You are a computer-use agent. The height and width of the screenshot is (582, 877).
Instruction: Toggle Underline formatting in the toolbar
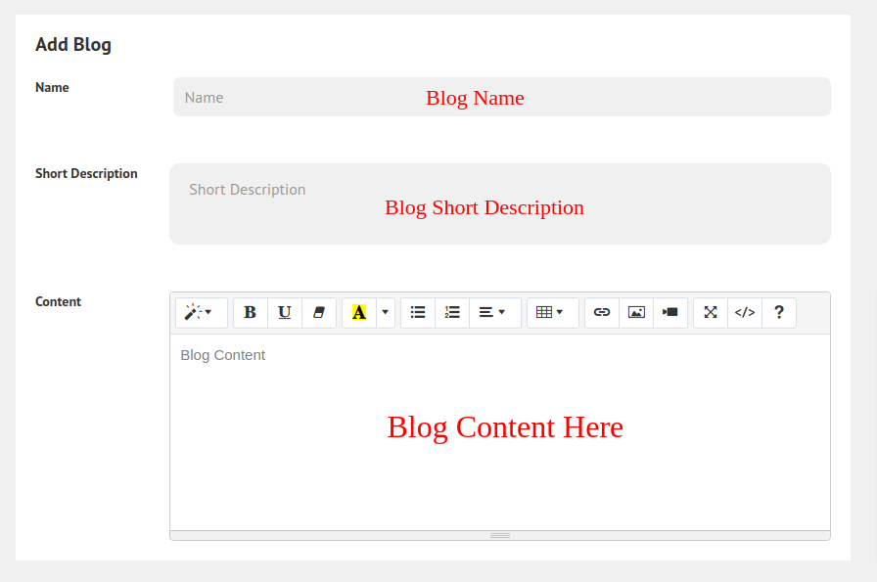285,312
